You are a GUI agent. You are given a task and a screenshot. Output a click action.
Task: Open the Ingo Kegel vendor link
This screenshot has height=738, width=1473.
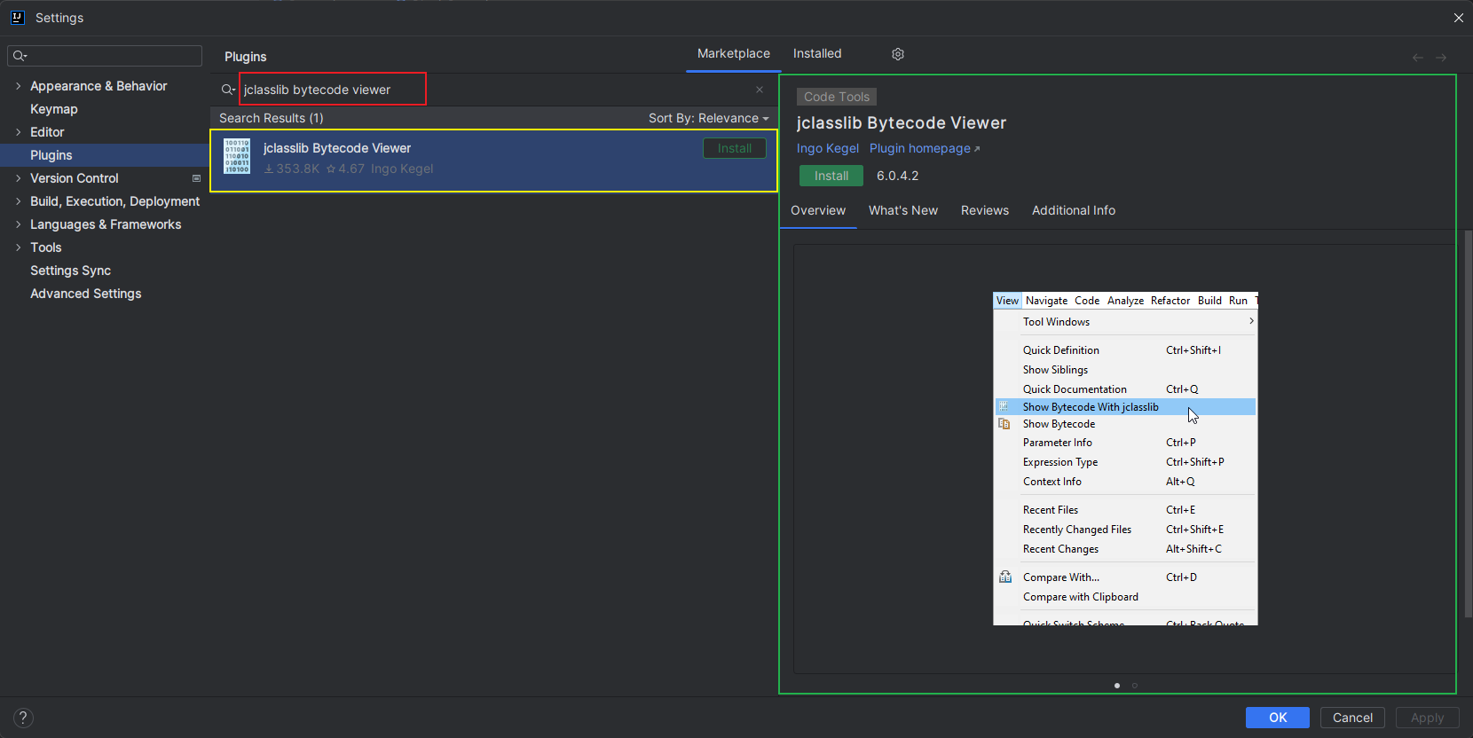pos(828,148)
